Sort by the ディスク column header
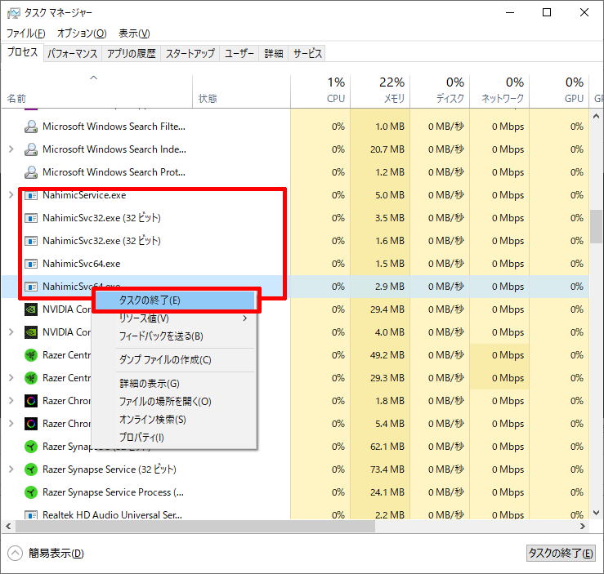This screenshot has height=574, width=604. coord(440,91)
